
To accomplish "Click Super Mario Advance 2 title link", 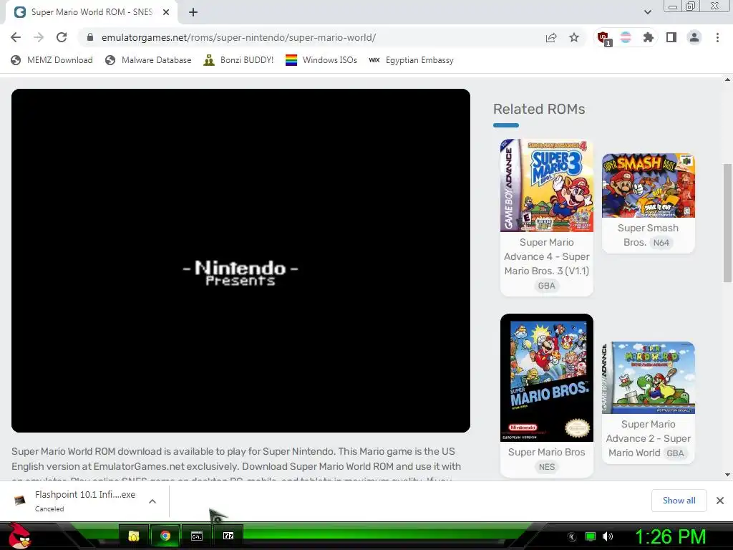I will pyautogui.click(x=648, y=438).
